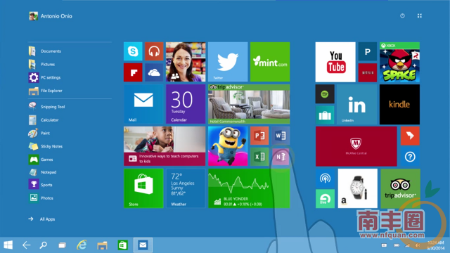Launch the Twitter tile
Screen dimensions: 450x253
[x=228, y=62]
